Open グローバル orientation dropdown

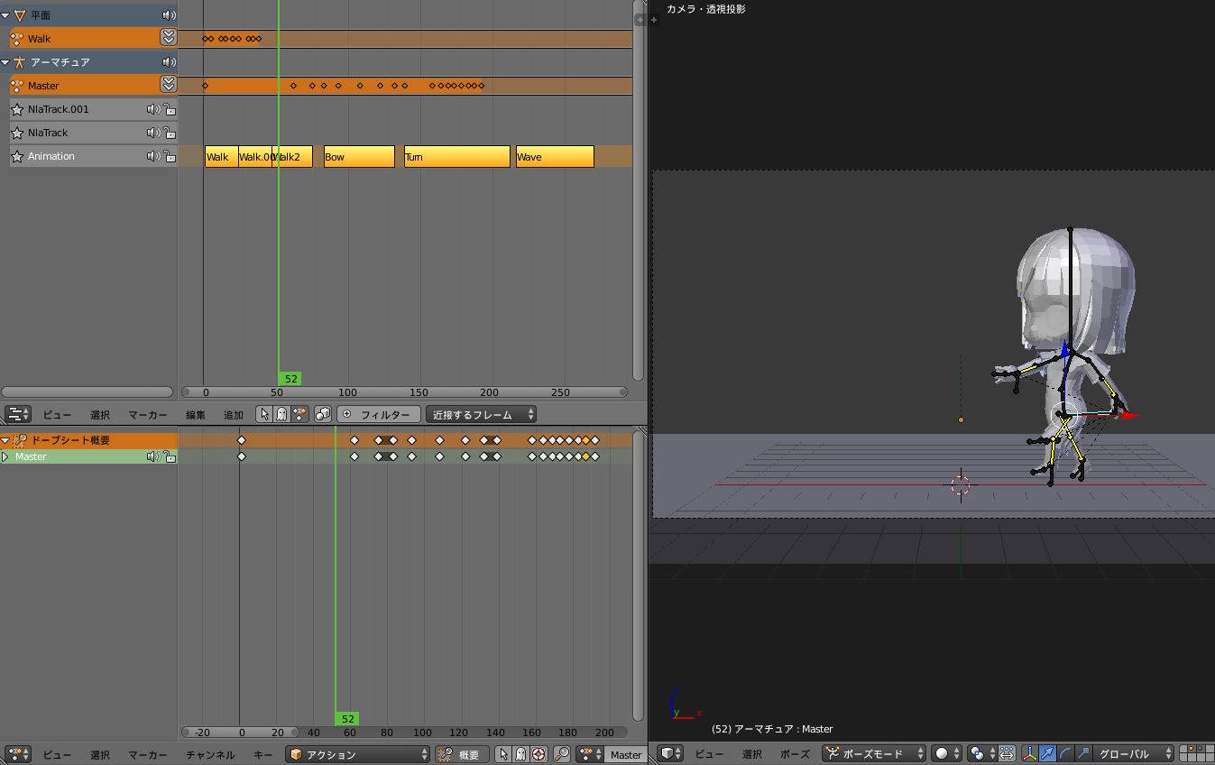coord(1133,753)
